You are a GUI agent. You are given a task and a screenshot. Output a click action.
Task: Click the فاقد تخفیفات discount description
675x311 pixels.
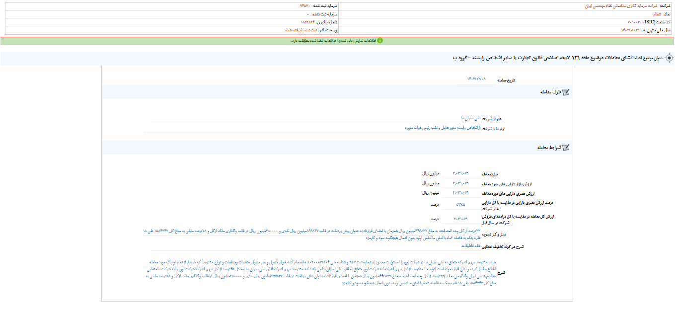tap(473, 245)
